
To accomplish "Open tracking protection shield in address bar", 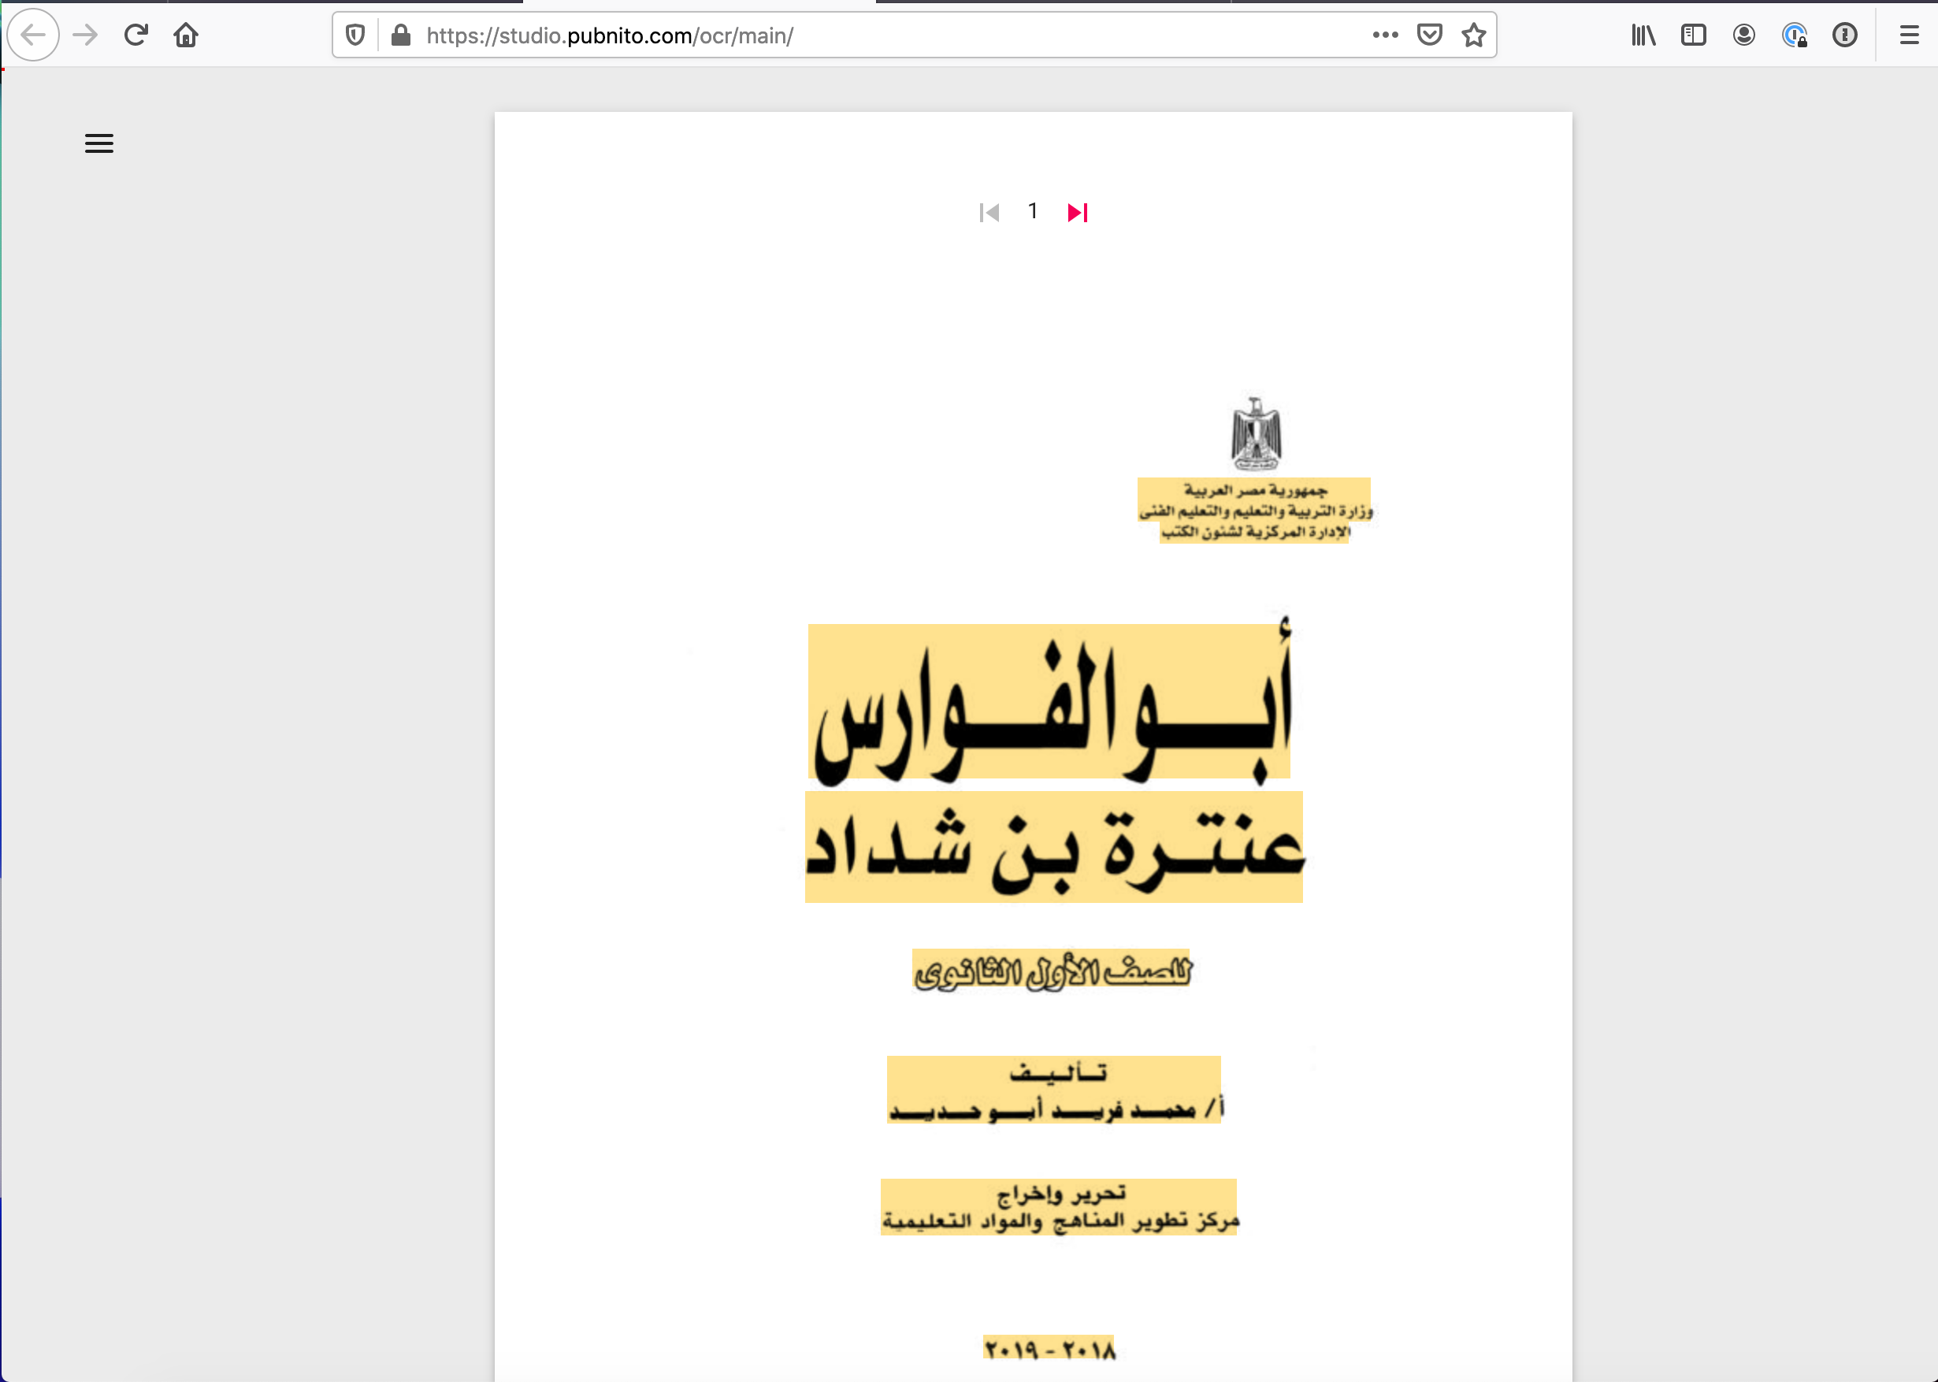I will (x=355, y=35).
